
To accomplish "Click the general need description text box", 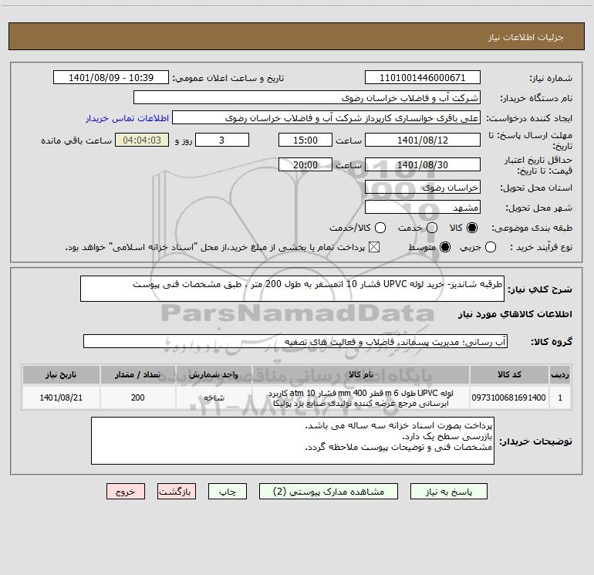I will [x=292, y=289].
